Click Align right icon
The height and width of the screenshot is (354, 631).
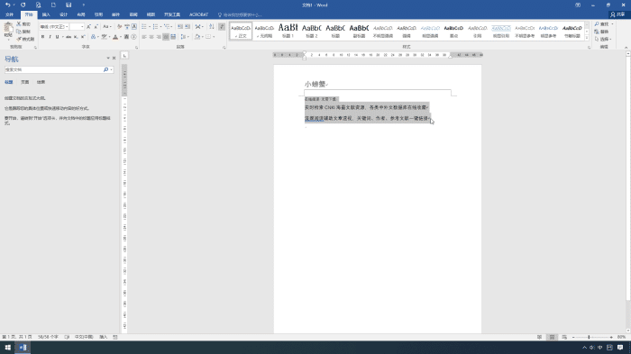159,37
